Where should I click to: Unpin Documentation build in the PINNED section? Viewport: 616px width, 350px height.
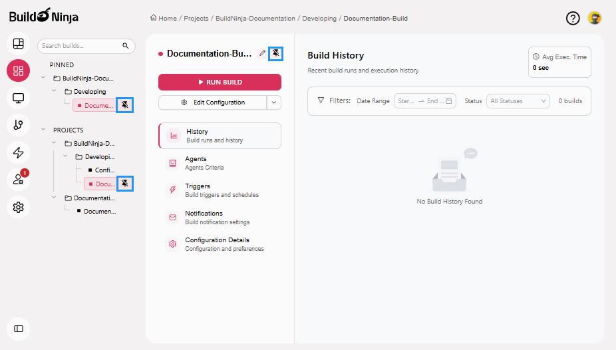click(124, 105)
